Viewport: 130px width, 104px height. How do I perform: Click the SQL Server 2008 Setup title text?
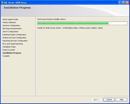click(x=15, y=3)
